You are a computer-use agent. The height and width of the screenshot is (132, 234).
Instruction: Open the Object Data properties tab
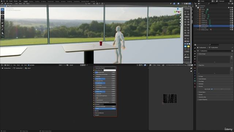pyautogui.click(x=195, y=81)
